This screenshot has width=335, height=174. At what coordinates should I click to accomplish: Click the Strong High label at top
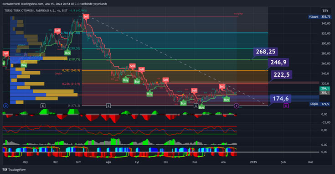pyautogui.click(x=238, y=14)
